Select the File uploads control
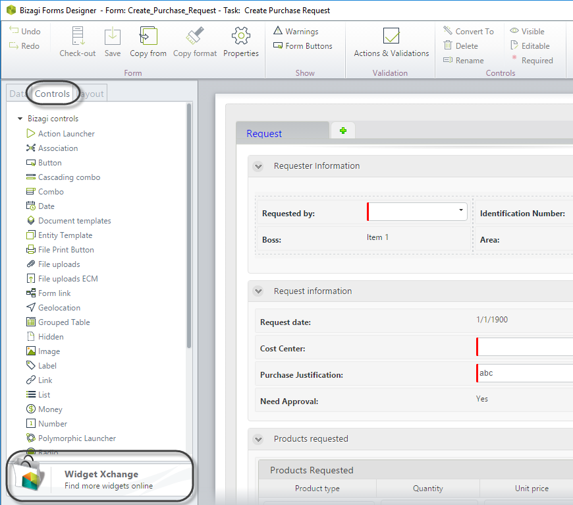The image size is (573, 505). click(53, 264)
